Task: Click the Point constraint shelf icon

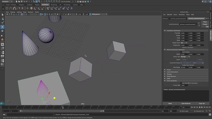Action: coord(52,8)
